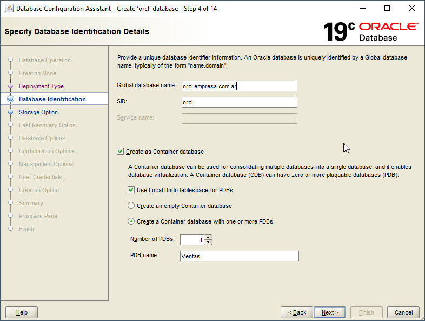
Task: Click the Deployment Type step bullet
Action: click(10, 86)
